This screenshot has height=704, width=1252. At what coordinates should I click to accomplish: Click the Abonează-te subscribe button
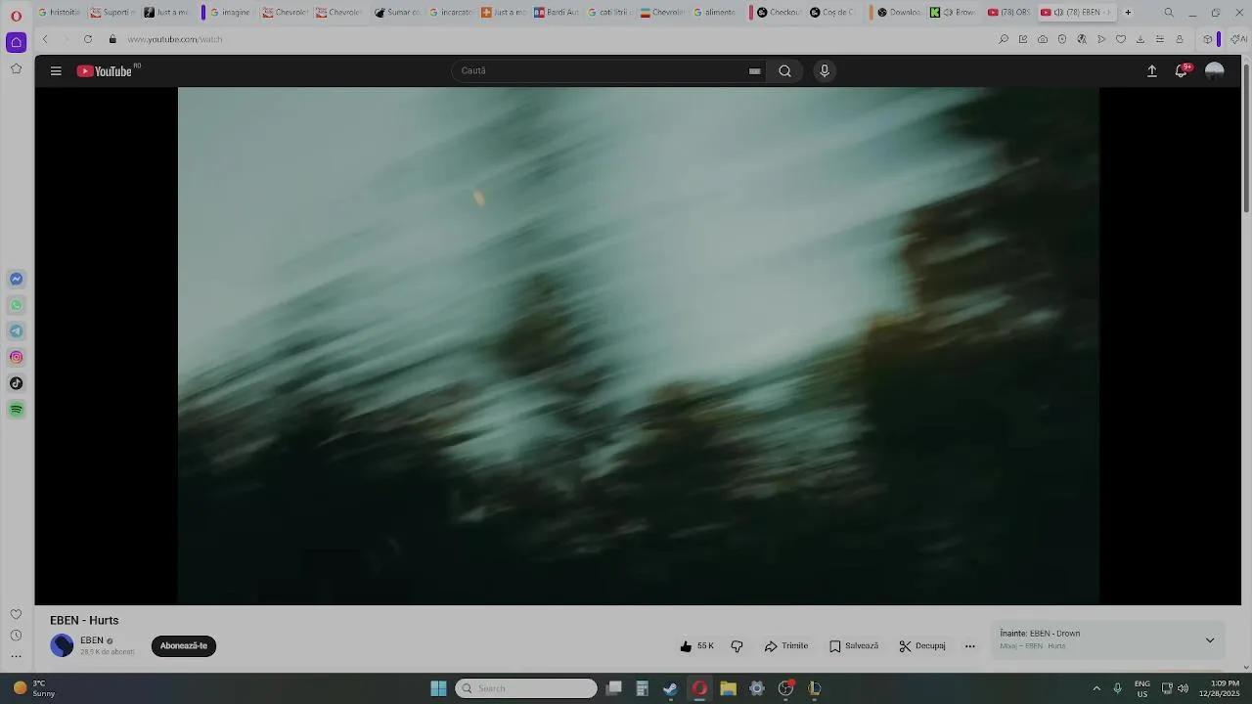(184, 646)
